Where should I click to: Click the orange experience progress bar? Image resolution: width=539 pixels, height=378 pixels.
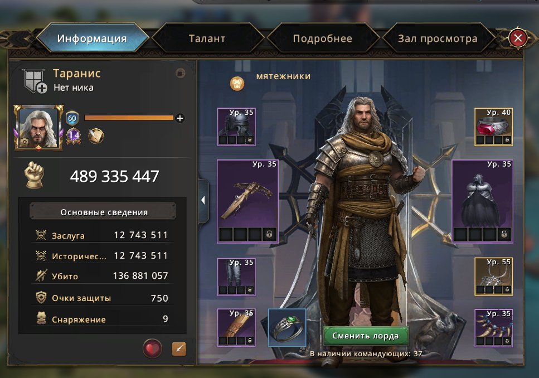(x=129, y=118)
